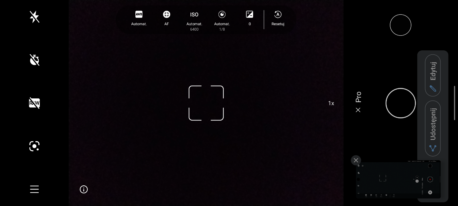Viewport: 458px width, 206px height.
Task: Open AWB white balance setting
Action: [139, 18]
